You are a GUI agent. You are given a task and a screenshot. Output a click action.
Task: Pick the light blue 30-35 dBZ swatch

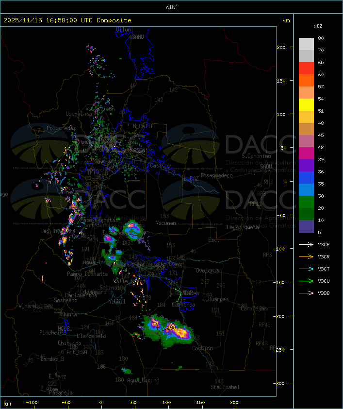point(306,189)
